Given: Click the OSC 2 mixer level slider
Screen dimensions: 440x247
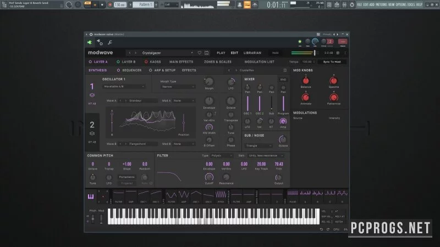Looking at the screenshot, I should (x=260, y=104).
